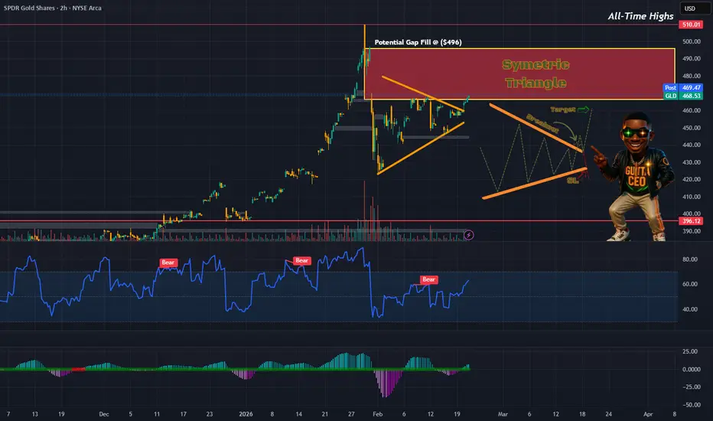Click the −50.00 histogram scale value
The height and width of the screenshot is (421, 713).
691,405
